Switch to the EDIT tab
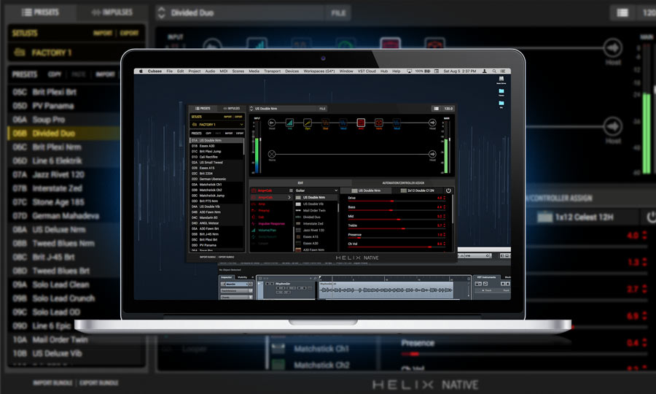This screenshot has width=656, height=394. pyautogui.click(x=300, y=183)
